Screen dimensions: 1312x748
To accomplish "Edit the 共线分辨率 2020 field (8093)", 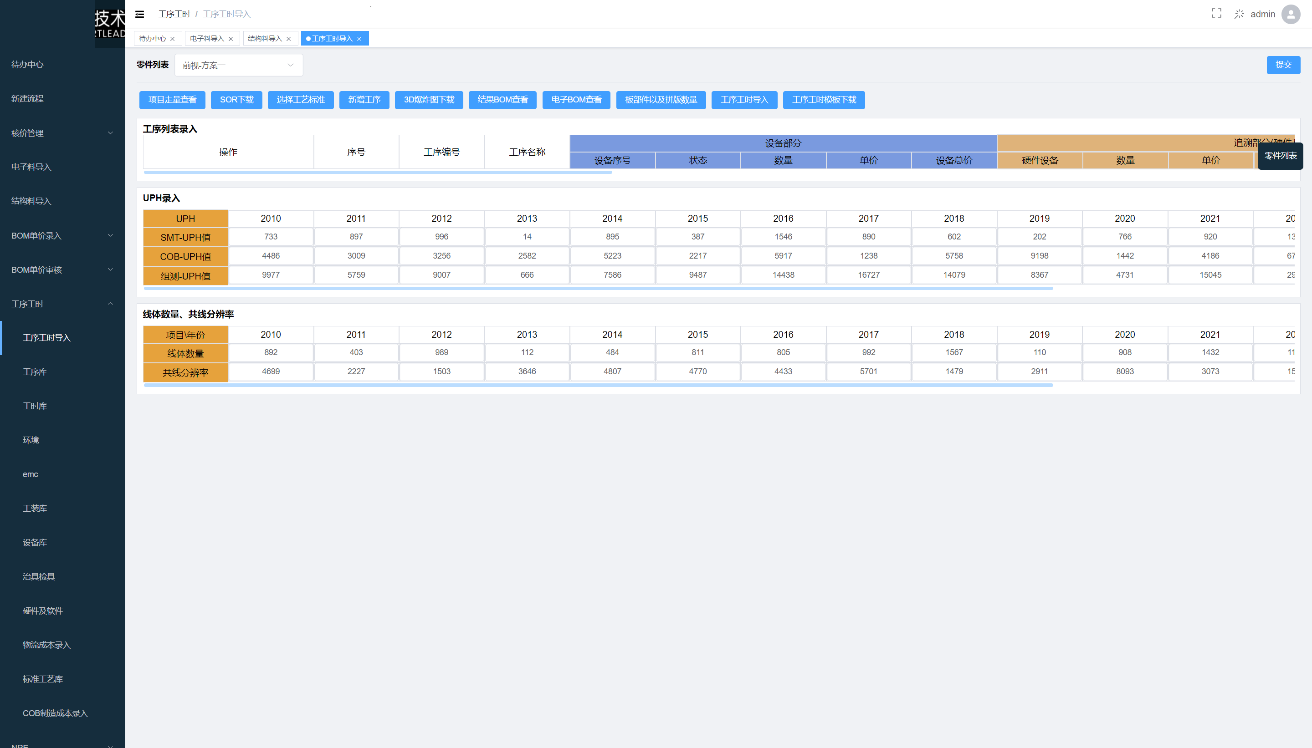I will point(1124,371).
